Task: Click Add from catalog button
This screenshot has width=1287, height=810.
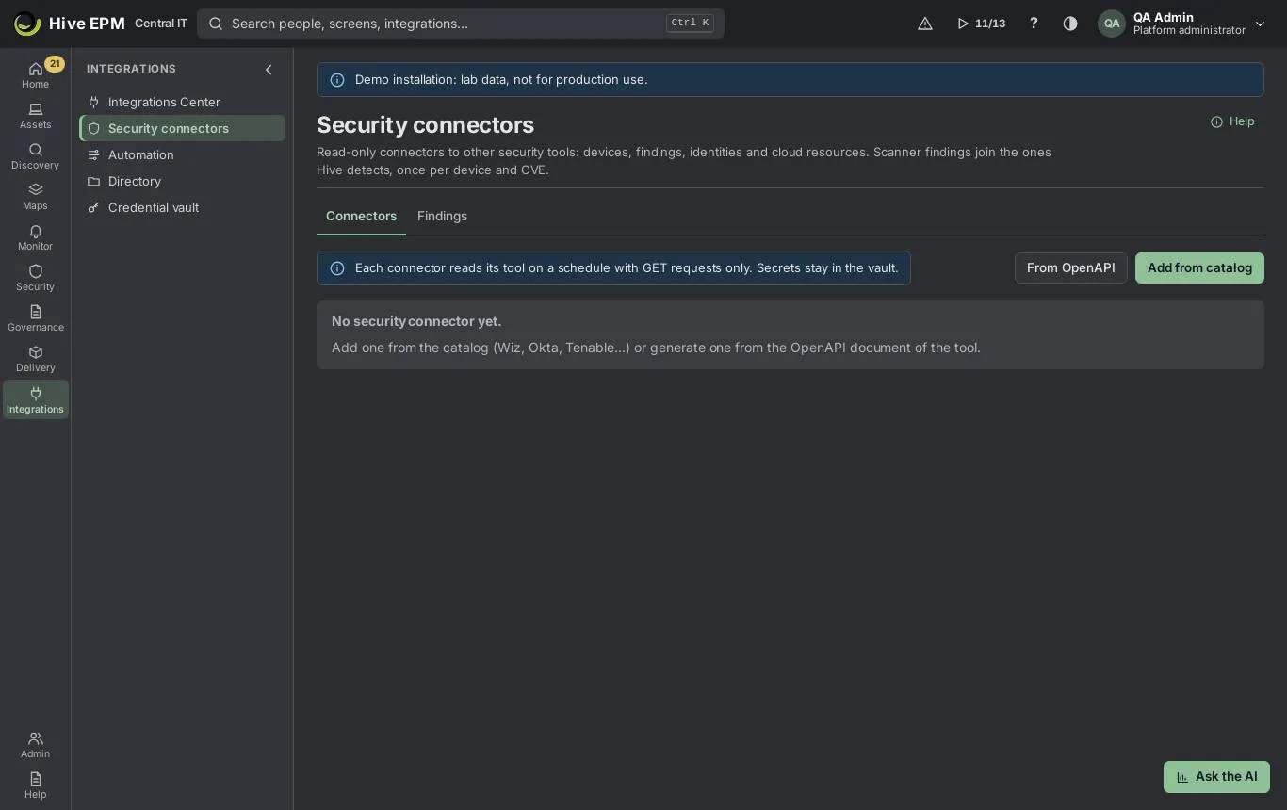Action: (1199, 267)
